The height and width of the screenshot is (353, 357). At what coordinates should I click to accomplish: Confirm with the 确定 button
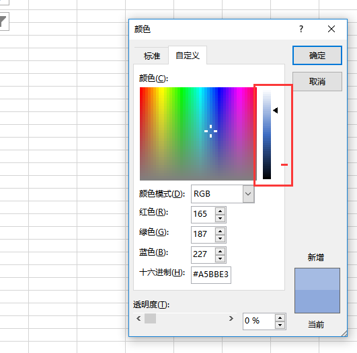(x=317, y=56)
